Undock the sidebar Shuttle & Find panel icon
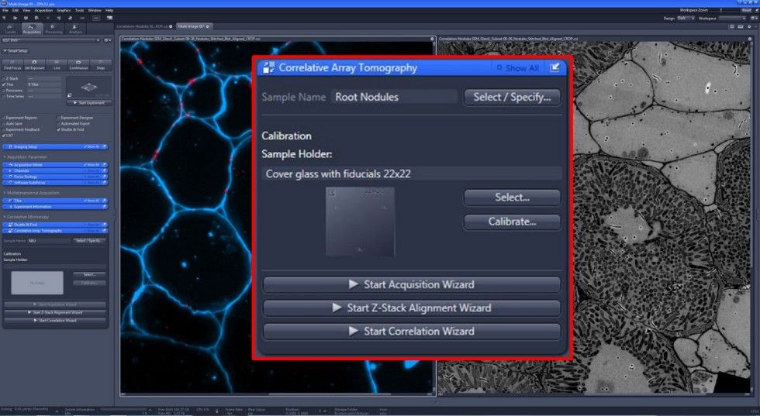This screenshot has height=416, width=760. [104, 225]
